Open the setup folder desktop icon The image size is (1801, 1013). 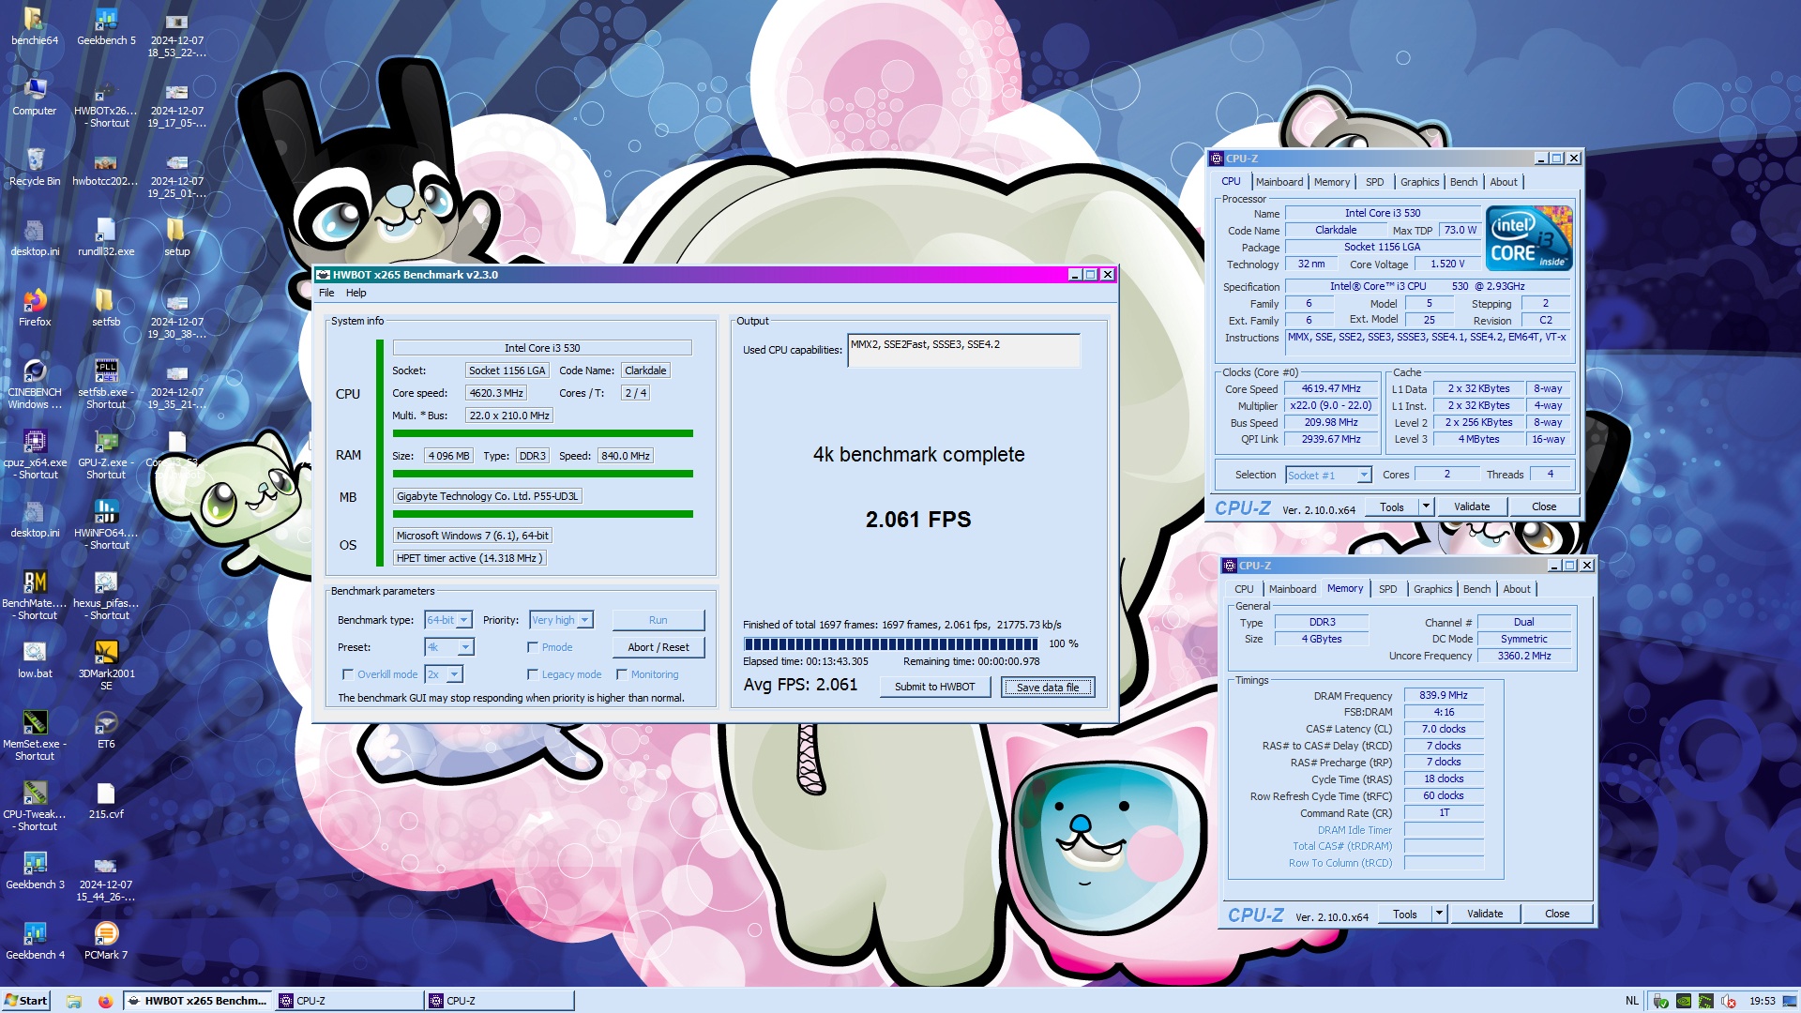176,237
